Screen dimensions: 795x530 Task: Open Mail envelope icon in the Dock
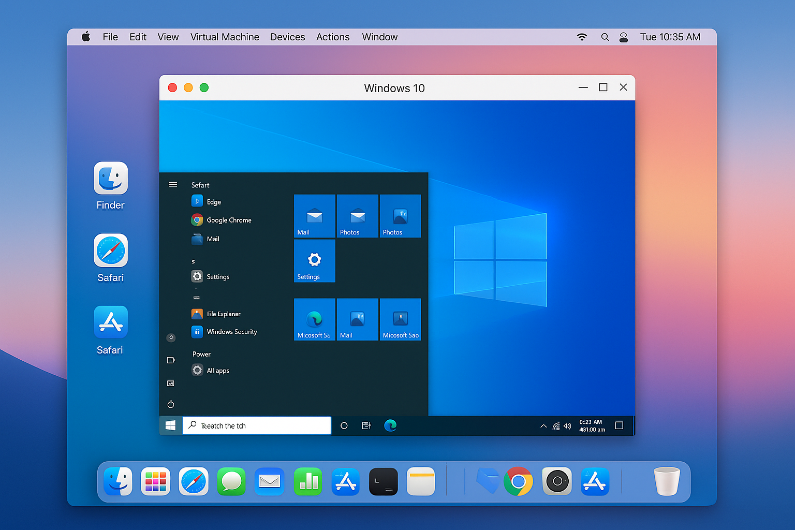[270, 481]
